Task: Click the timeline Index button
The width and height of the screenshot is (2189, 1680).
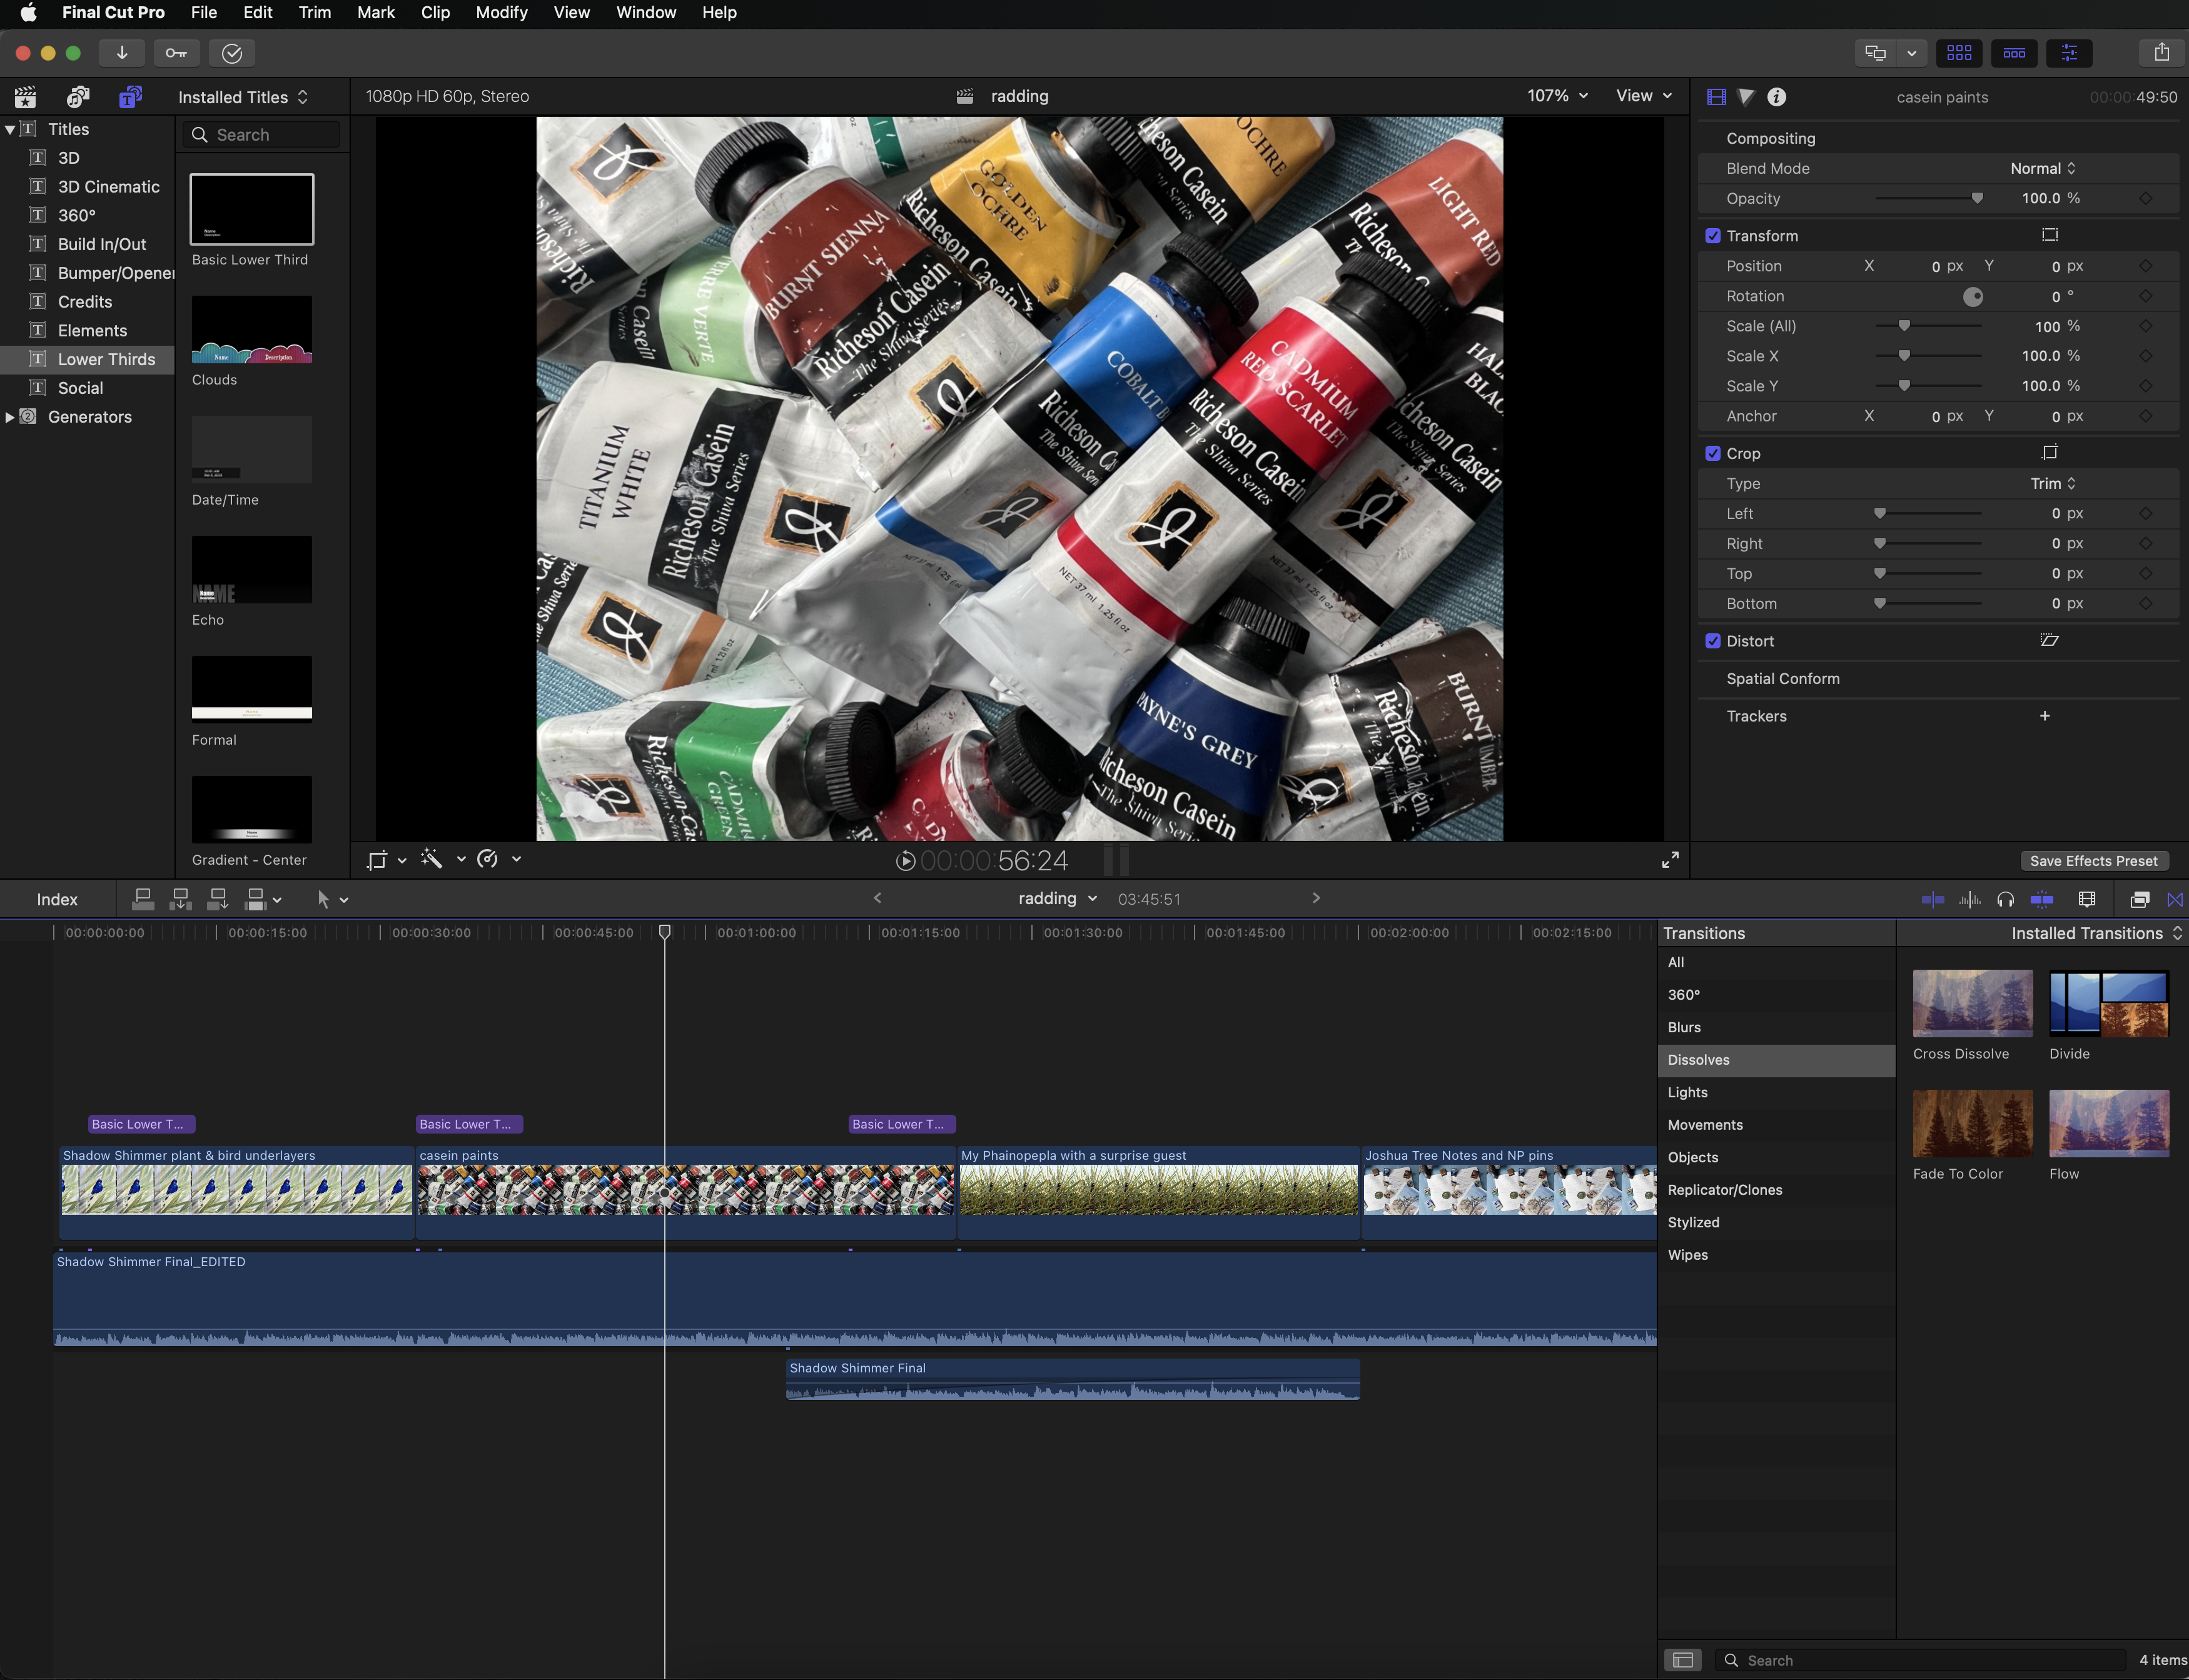Action: [57, 900]
